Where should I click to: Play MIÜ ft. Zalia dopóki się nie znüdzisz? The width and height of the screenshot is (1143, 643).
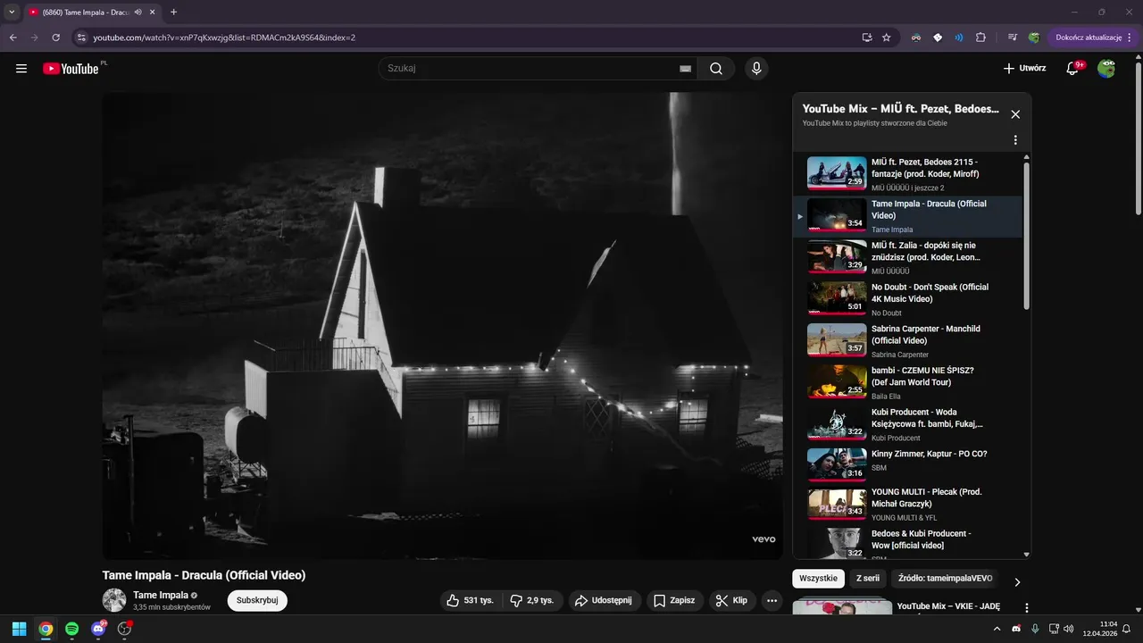click(x=907, y=257)
